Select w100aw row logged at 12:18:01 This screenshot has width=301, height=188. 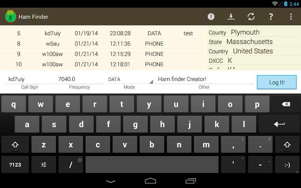pyautogui.click(x=104, y=64)
